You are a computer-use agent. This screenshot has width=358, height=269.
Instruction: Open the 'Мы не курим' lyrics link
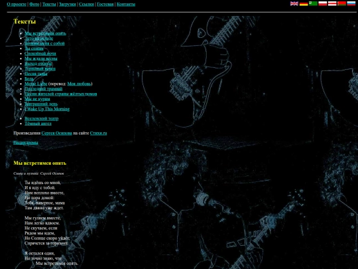point(37,99)
